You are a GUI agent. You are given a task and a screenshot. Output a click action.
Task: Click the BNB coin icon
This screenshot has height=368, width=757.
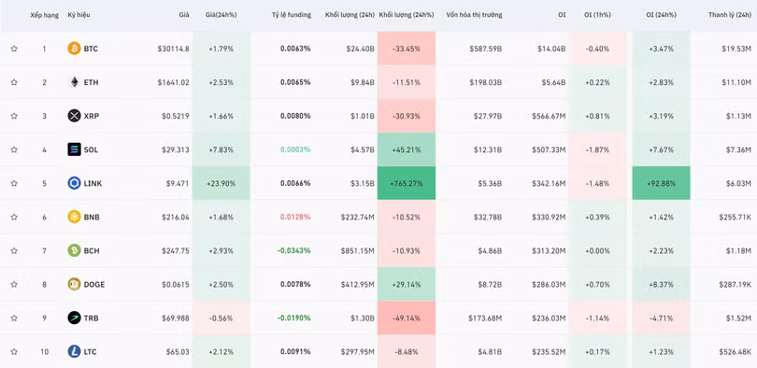[74, 217]
